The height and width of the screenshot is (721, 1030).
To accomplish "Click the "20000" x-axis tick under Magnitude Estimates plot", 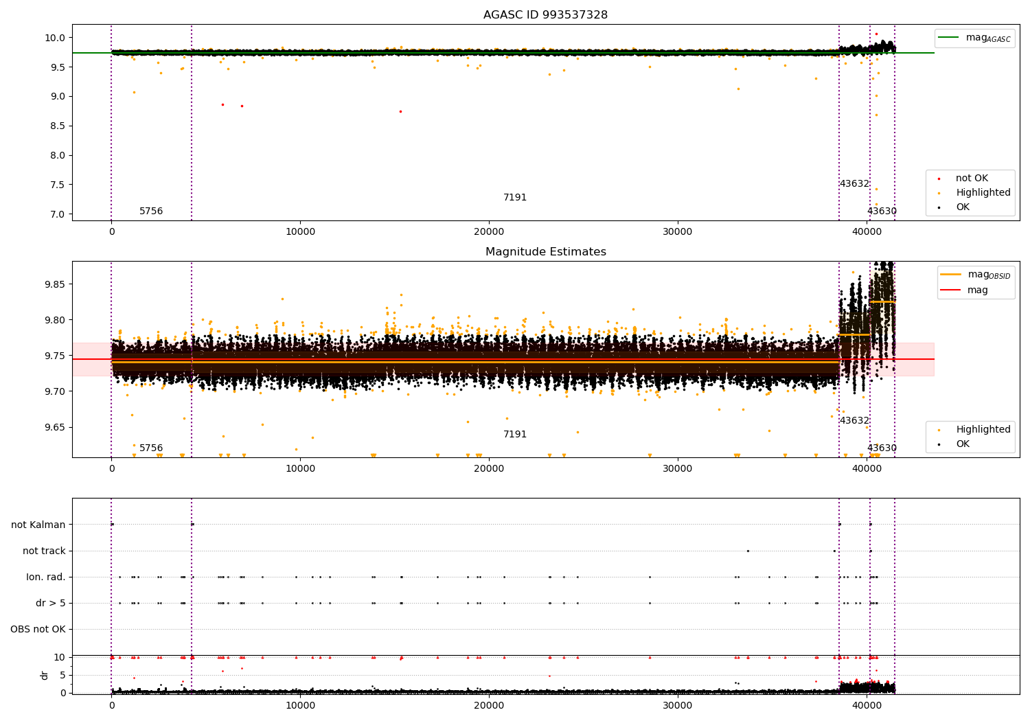I will (x=489, y=469).
